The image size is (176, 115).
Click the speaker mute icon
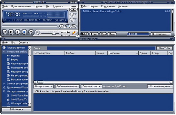pos(38,33)
